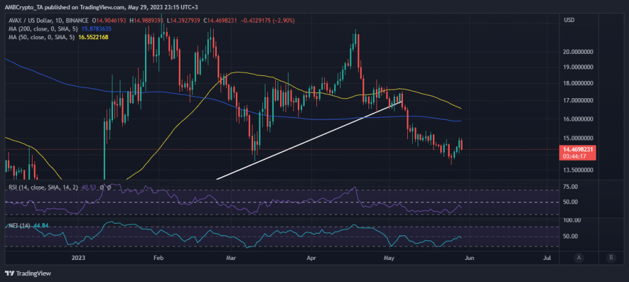The height and width of the screenshot is (282, 629).
Task: Click the 'B' circle button
Action: point(611,258)
